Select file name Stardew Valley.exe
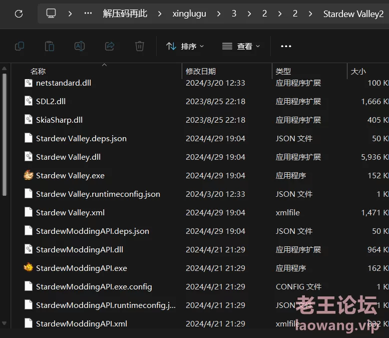Image resolution: width=389 pixels, height=338 pixels. 70,175
